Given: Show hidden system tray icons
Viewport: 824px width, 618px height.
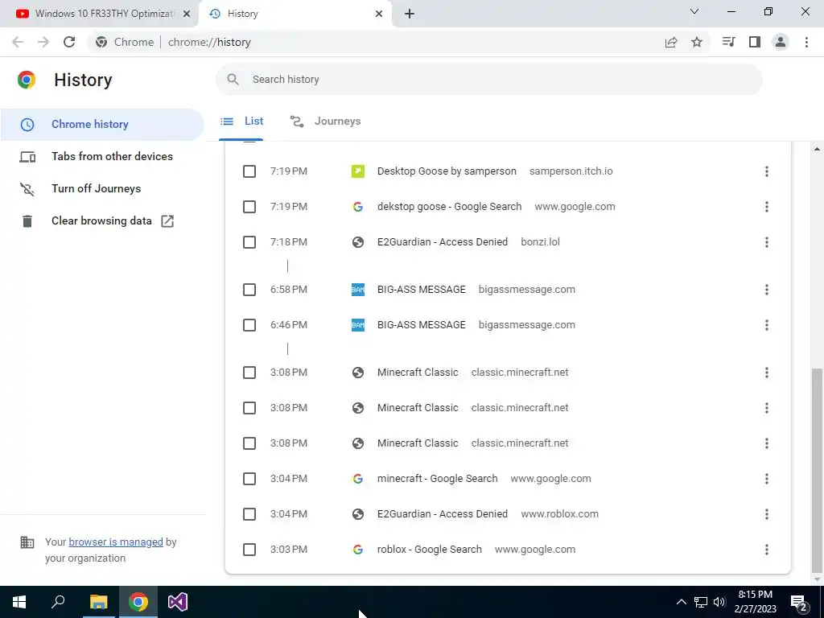Looking at the screenshot, I should coord(681,602).
